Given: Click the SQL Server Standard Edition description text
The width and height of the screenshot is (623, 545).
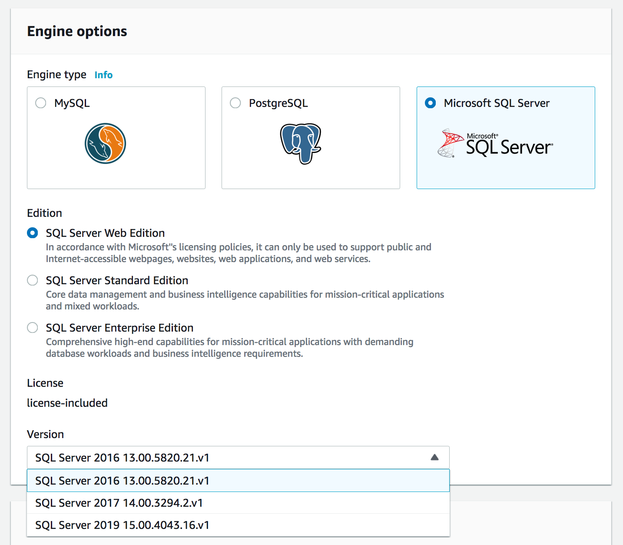Looking at the screenshot, I should point(245,300).
